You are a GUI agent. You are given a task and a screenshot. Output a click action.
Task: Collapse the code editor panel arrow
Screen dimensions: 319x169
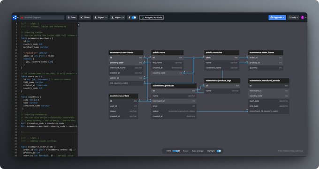78,25
